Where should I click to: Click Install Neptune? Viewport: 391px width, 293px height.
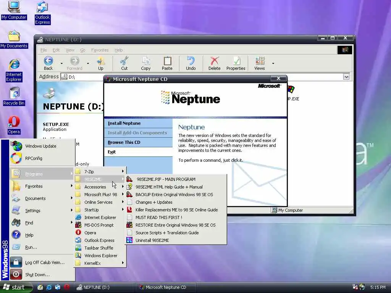pos(138,123)
